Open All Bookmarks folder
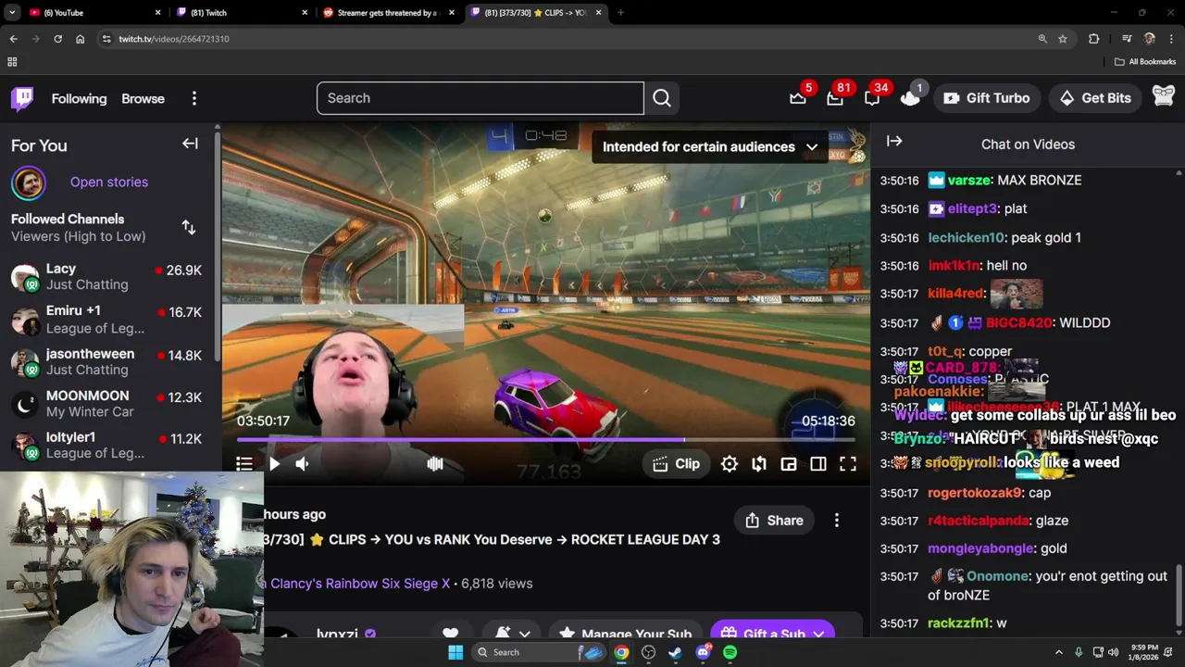1185x667 pixels. [1145, 62]
